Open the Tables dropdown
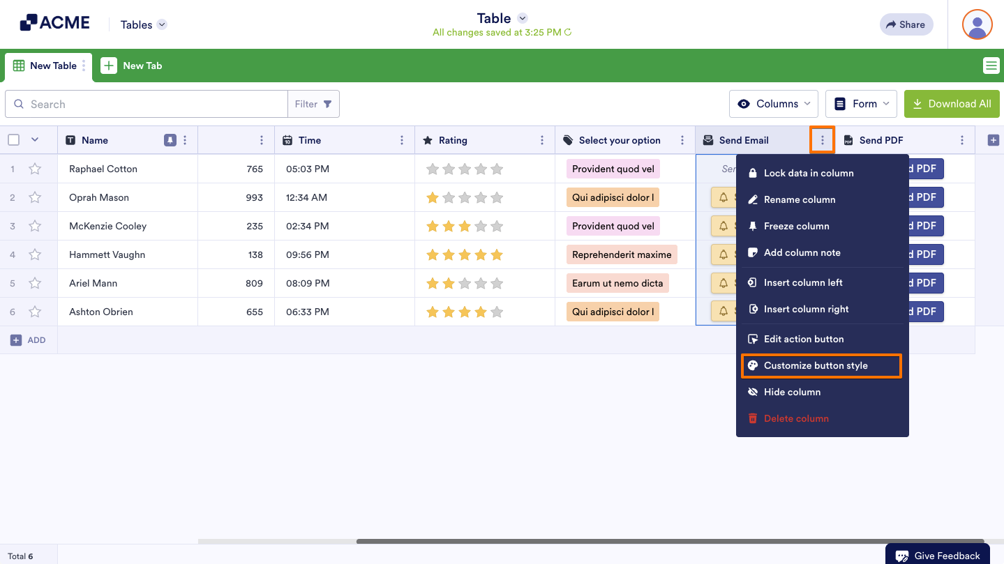 [144, 24]
